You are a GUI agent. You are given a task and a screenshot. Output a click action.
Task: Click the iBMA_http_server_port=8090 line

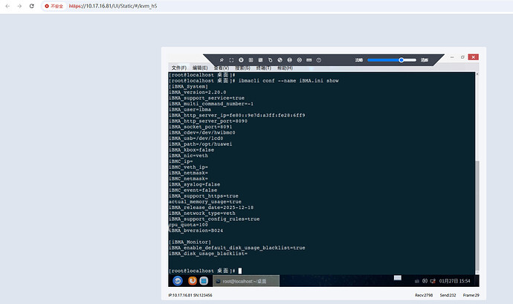pyautogui.click(x=208, y=121)
